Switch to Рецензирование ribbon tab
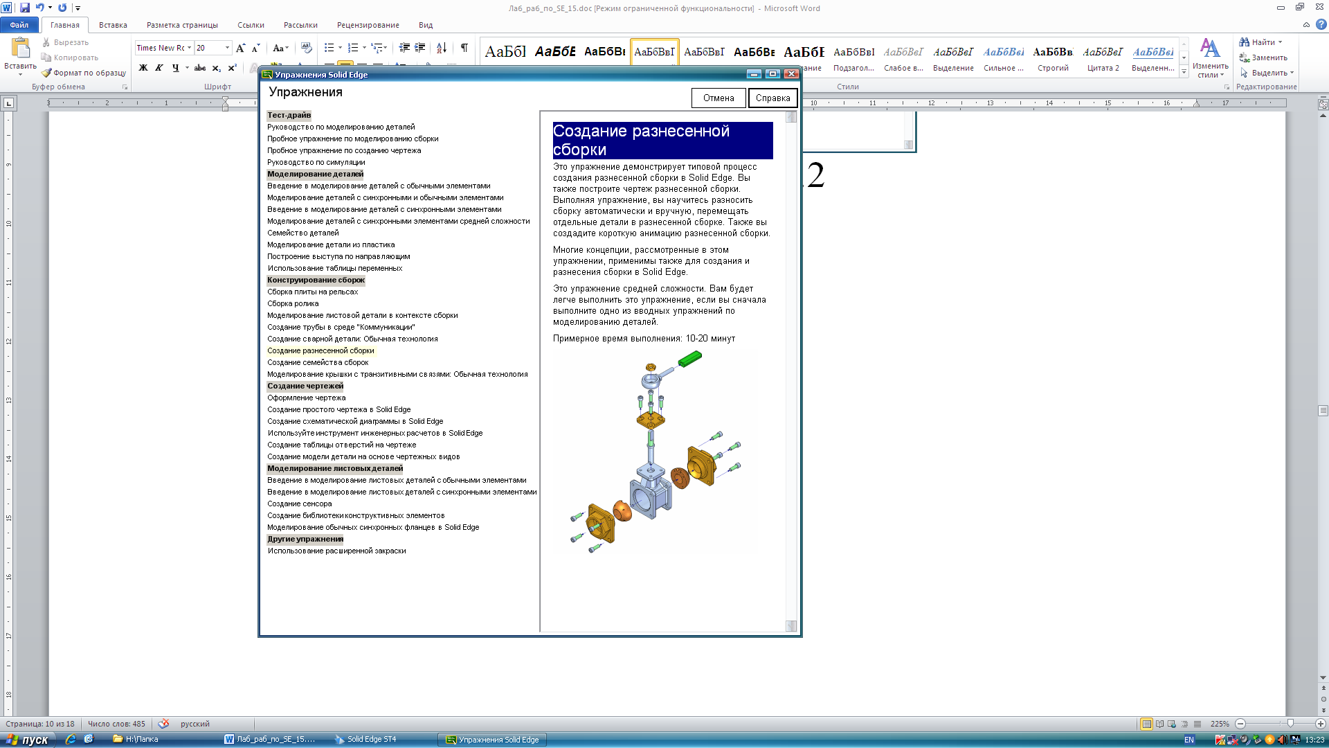Image resolution: width=1329 pixels, height=748 pixels. pos(368,25)
